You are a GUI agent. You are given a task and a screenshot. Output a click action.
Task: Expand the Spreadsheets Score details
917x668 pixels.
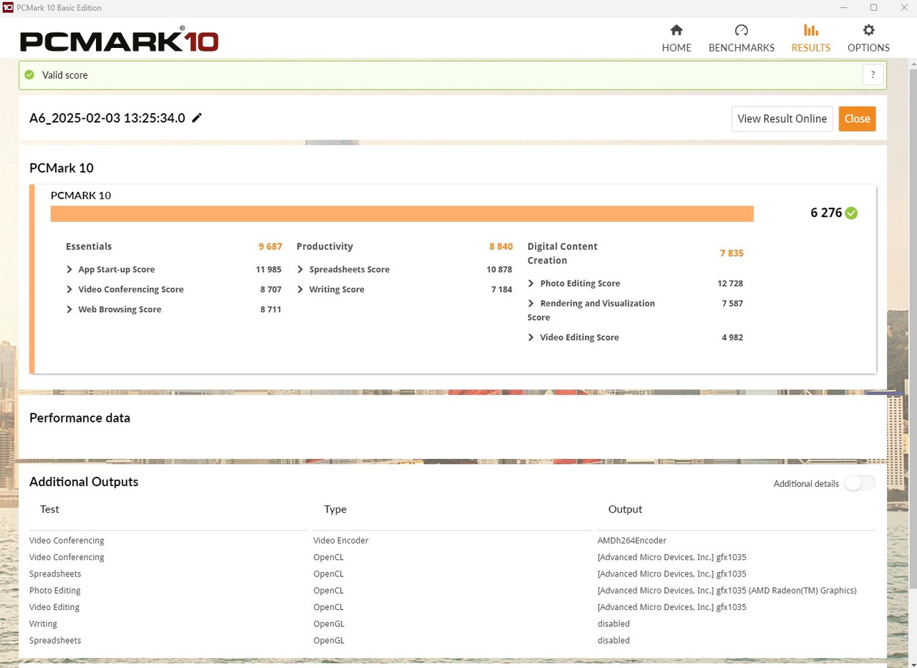[300, 270]
